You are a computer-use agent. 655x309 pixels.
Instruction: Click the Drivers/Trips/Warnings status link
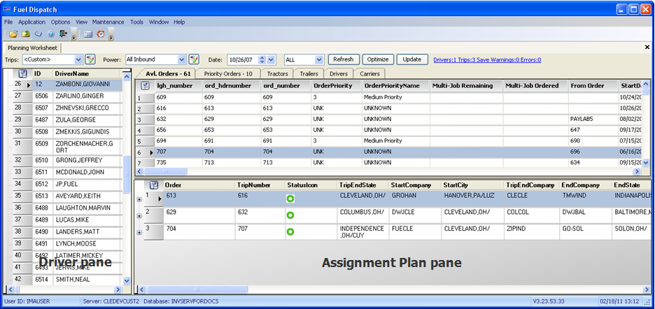coord(486,59)
